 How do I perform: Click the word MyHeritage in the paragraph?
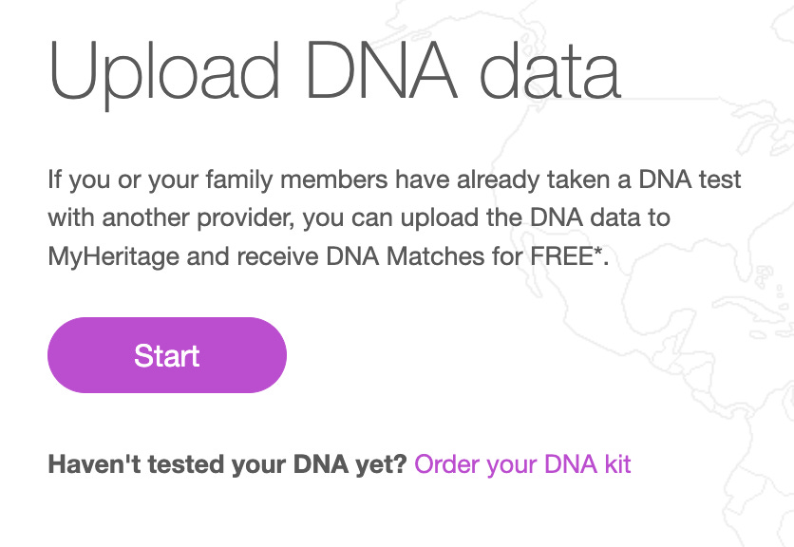coord(113,256)
